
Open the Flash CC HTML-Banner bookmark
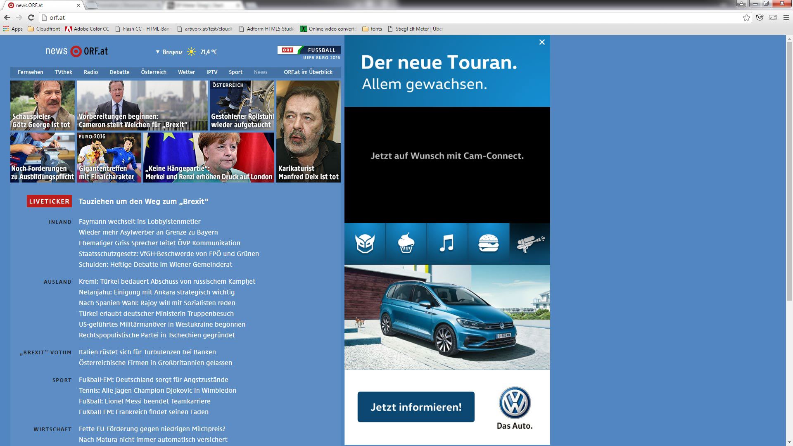point(143,29)
